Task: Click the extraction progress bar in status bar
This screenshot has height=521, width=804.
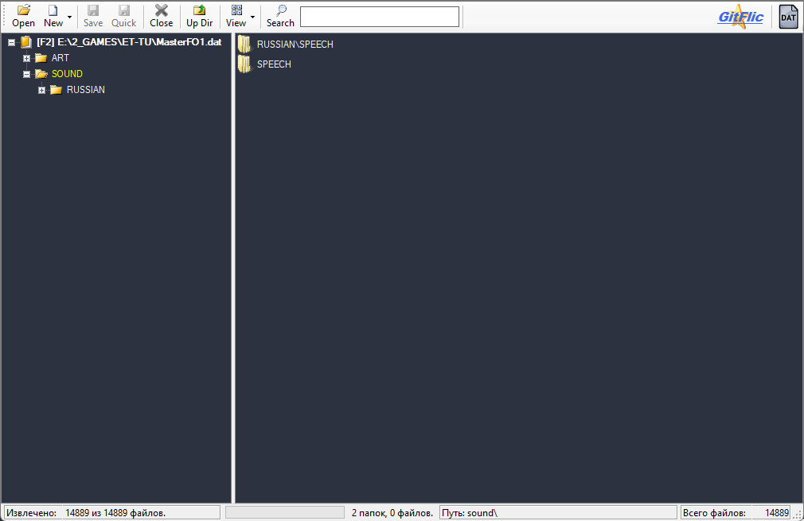Action: (x=284, y=512)
